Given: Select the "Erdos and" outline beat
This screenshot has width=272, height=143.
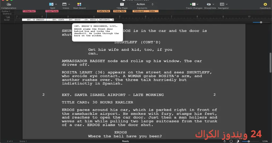Looking at the screenshot, I should click(139, 11).
